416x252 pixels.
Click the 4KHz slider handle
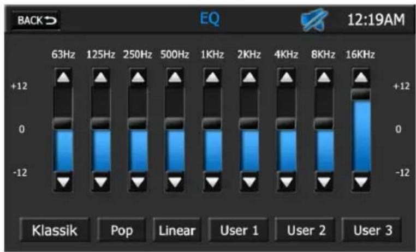[286, 124]
